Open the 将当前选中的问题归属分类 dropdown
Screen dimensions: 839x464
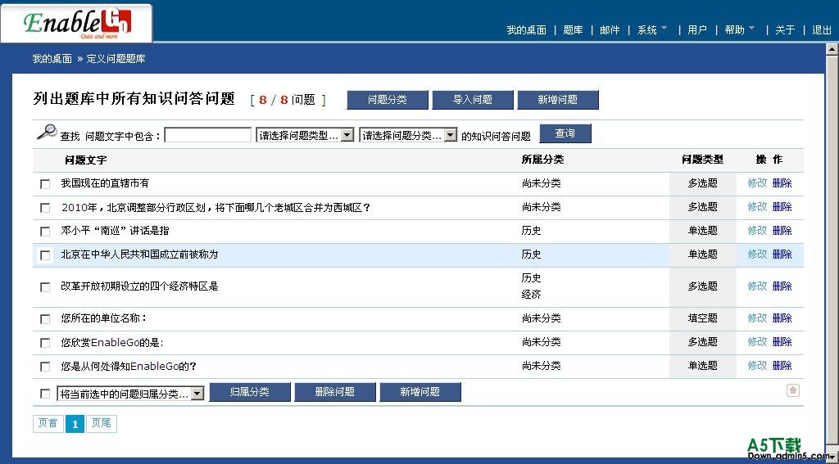[x=130, y=394]
